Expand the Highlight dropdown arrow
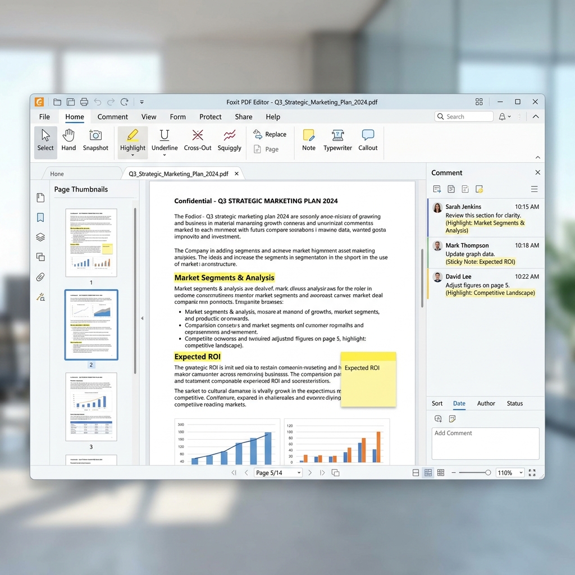575x575 pixels. click(133, 155)
